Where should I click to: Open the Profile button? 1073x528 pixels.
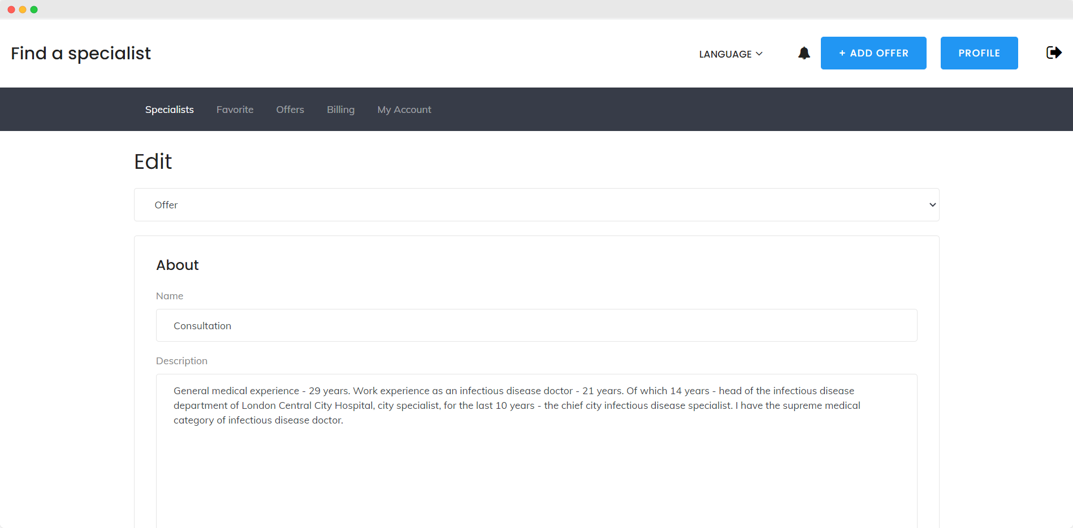pos(979,53)
